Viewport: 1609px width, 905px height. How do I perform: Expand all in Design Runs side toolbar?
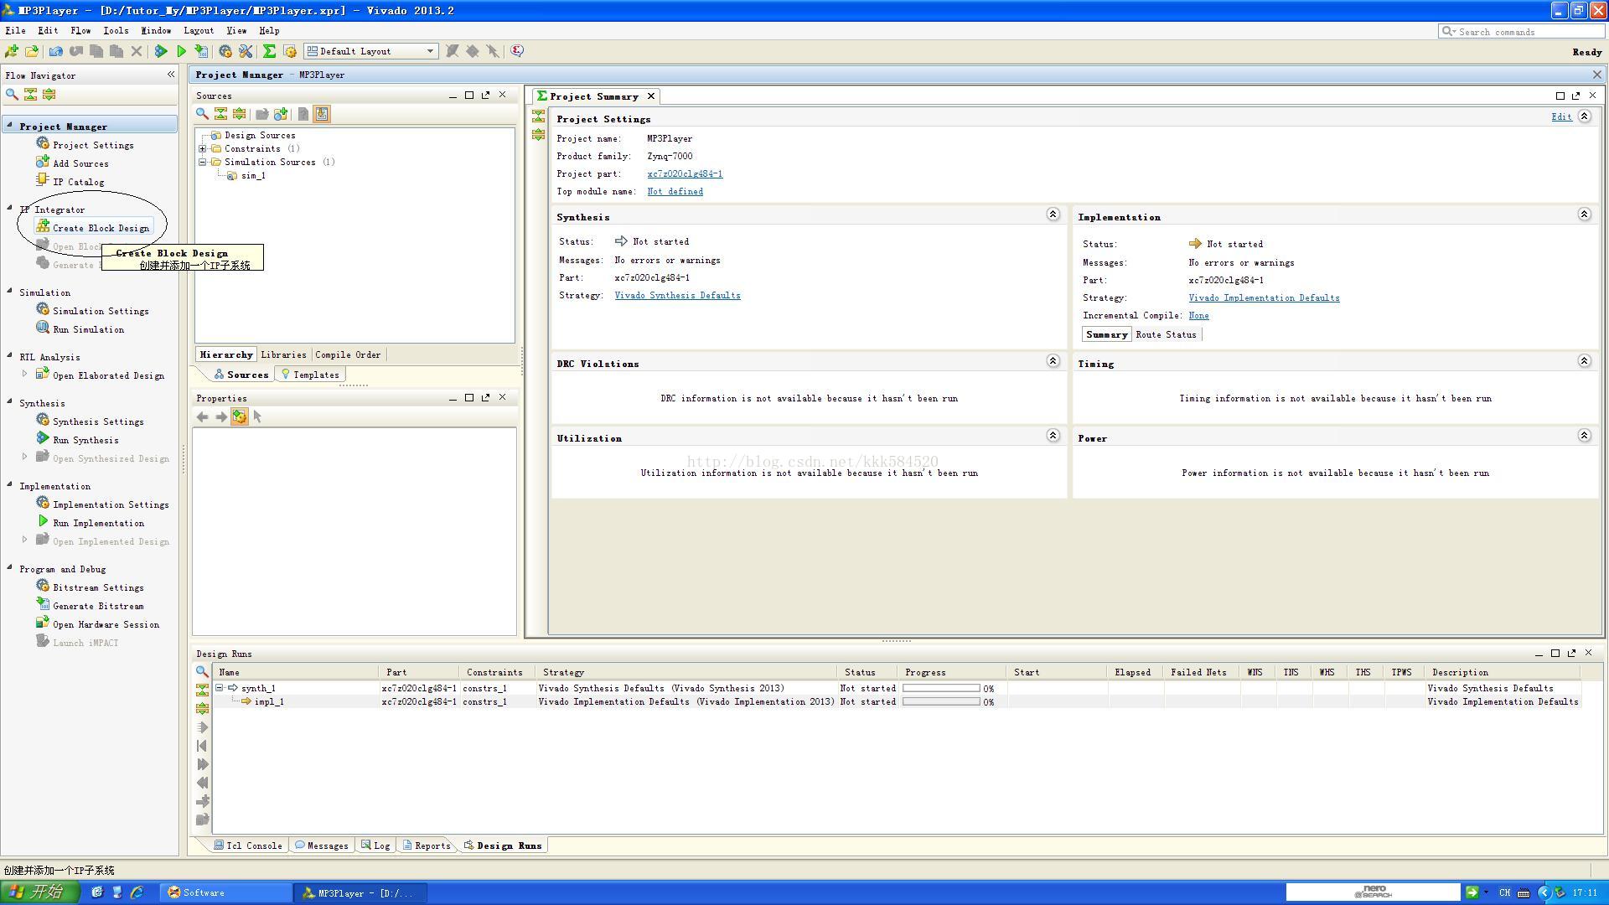pos(202,708)
